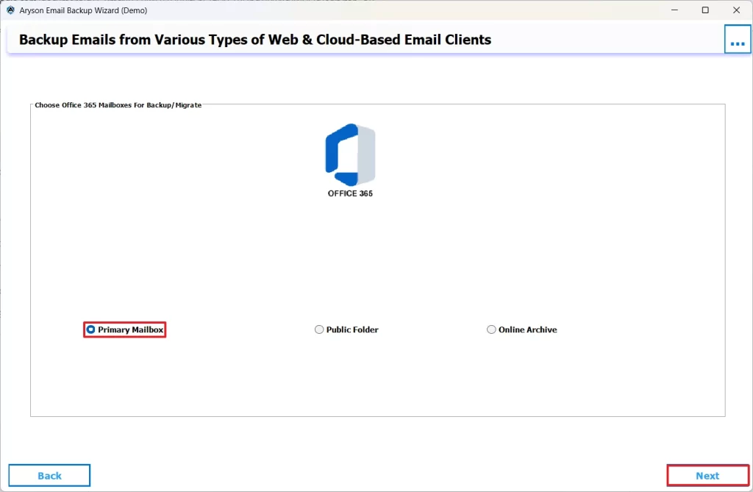Maximize the application window
The image size is (753, 492).
coord(705,10)
